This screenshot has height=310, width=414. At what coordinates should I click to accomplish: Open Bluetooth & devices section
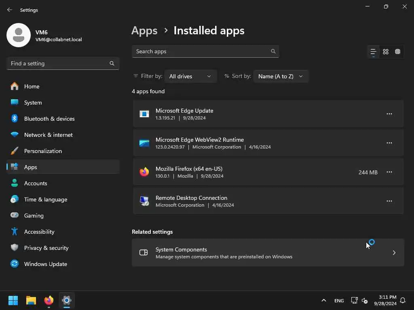pos(49,119)
